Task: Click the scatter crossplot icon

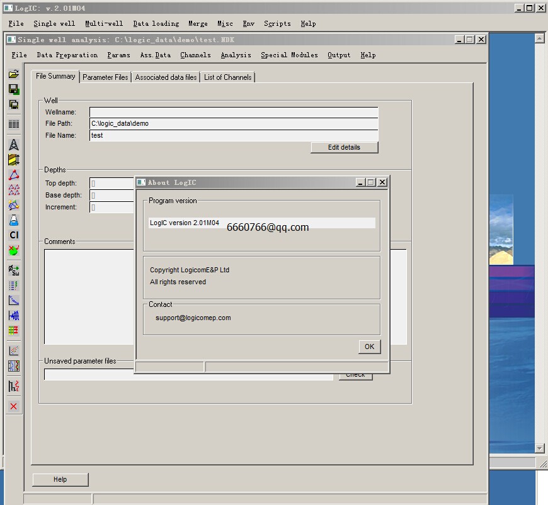Action: [x=14, y=351]
